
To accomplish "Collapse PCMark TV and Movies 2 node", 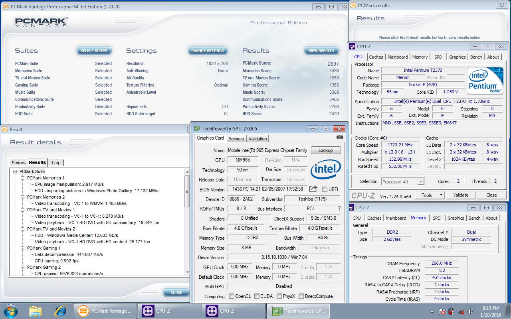I will pos(23,229).
